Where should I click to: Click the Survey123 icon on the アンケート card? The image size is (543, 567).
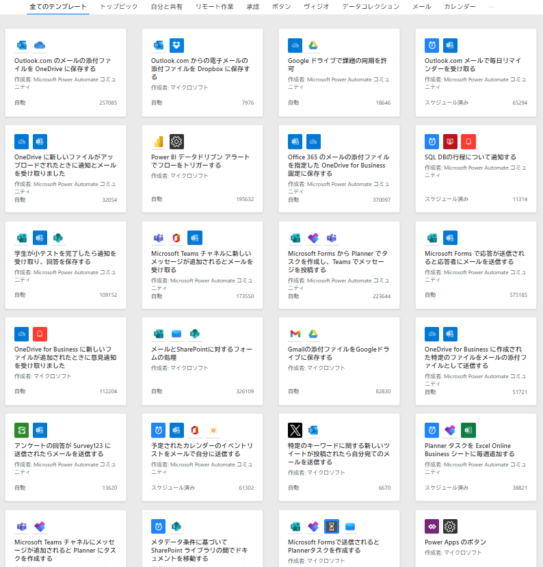[x=22, y=430]
